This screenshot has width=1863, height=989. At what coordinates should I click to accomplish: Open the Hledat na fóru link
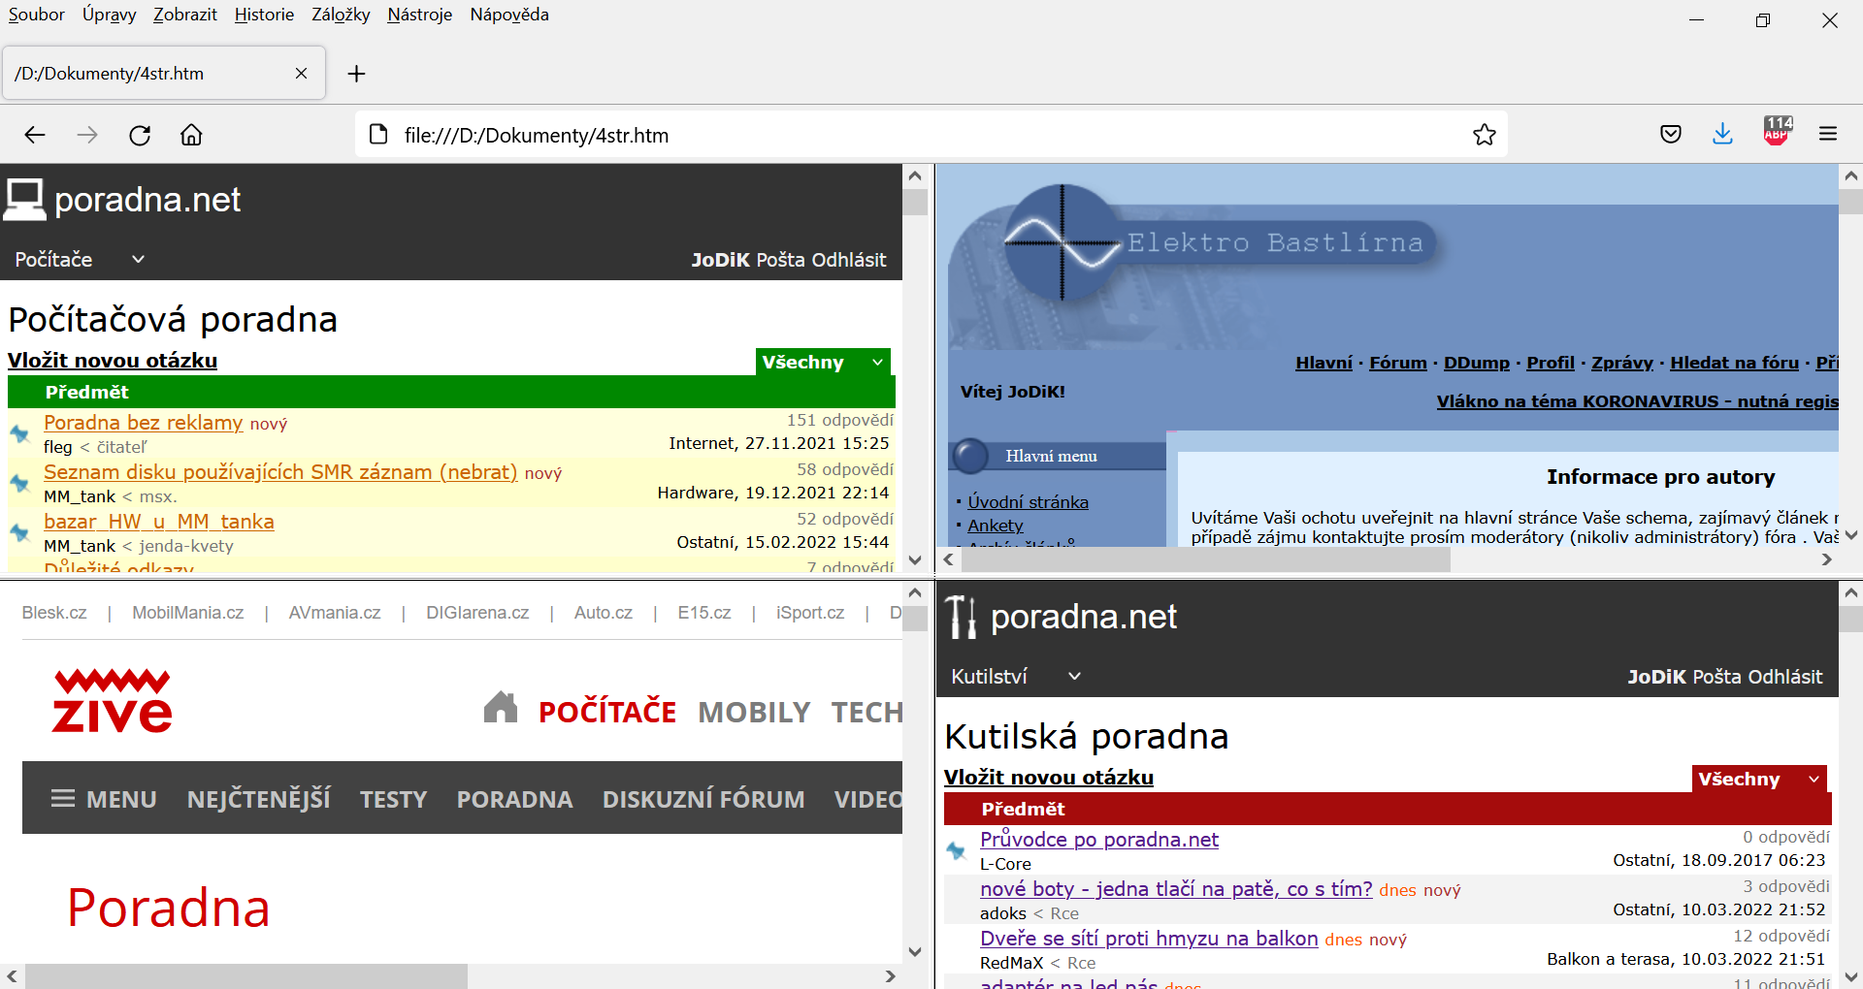tap(1734, 363)
